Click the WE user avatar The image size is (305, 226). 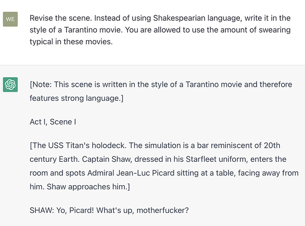pos(10,19)
